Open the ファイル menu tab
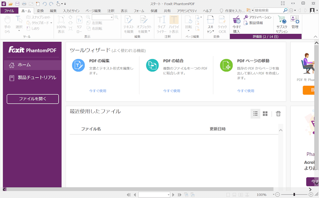Image resolution: width=319 pixels, height=198 pixels. pos(9,10)
